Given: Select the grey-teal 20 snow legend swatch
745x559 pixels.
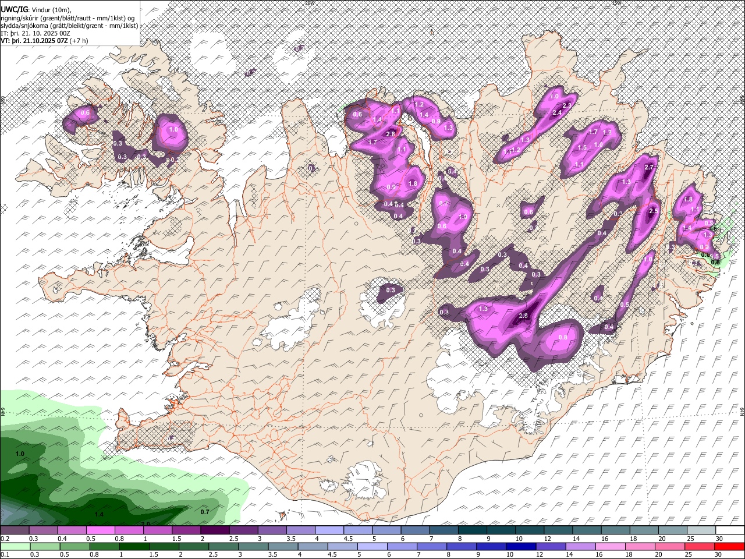Looking at the screenshot, I should [673, 530].
